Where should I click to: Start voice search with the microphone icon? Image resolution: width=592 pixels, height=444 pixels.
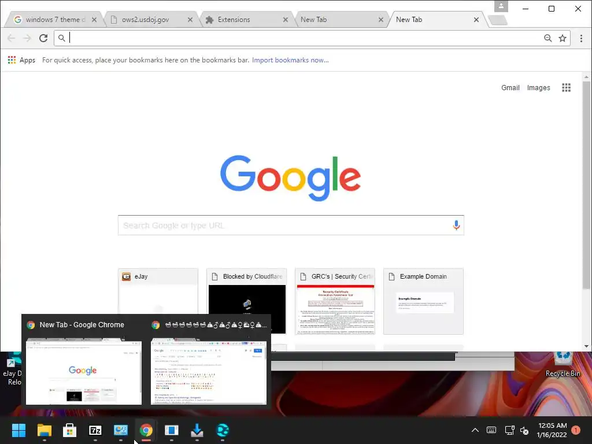click(x=456, y=225)
